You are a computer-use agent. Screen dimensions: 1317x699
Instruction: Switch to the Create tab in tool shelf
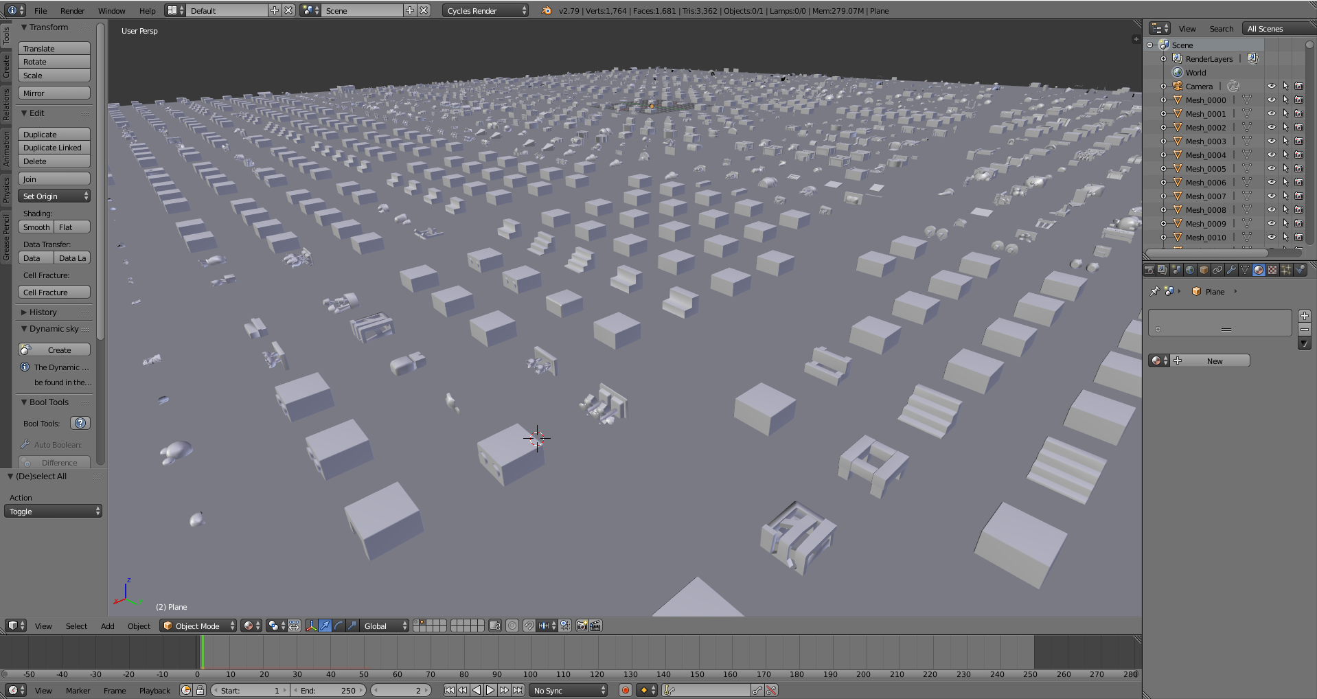coord(6,66)
